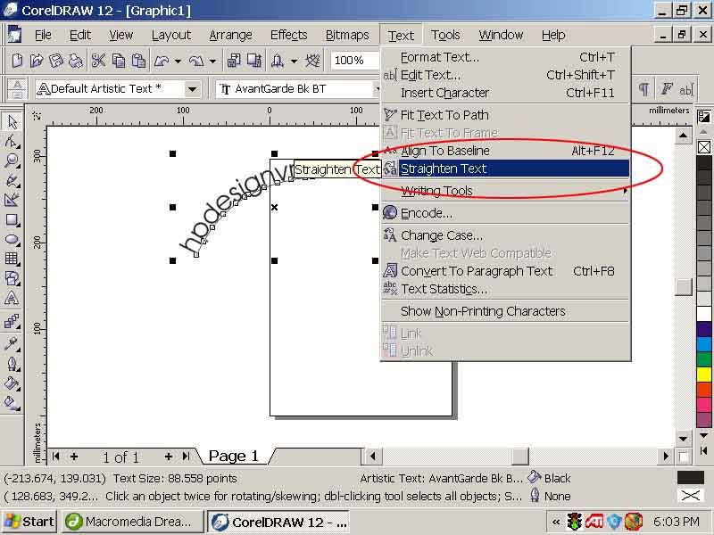The height and width of the screenshot is (535, 714).
Task: Toggle non-printing characters paragraph icon
Action: [643, 88]
